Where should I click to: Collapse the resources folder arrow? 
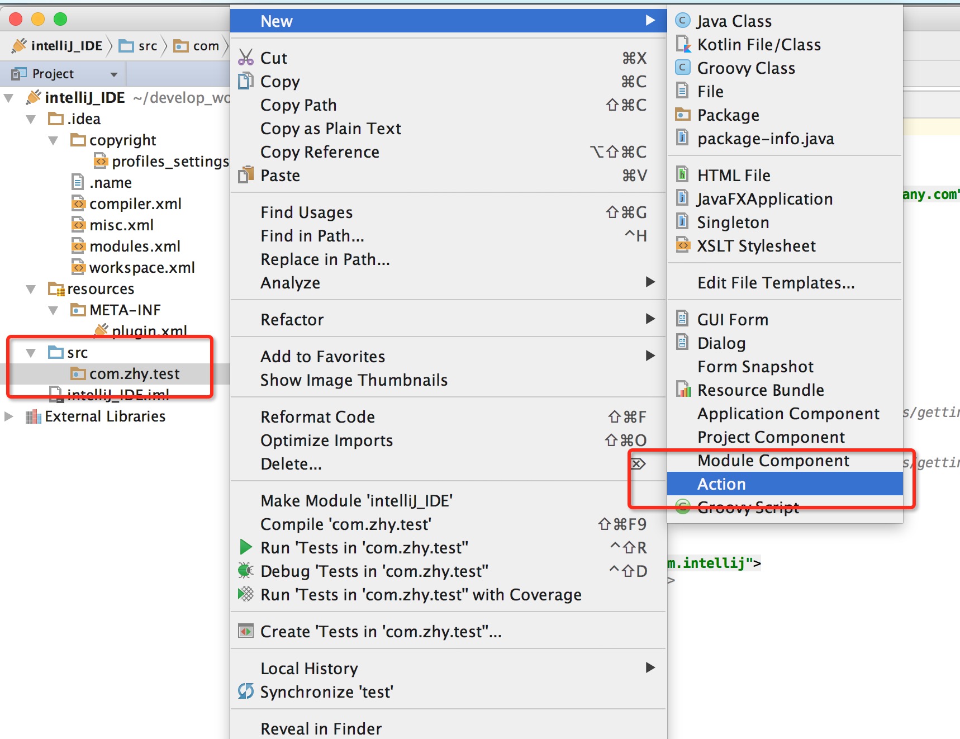[31, 289]
